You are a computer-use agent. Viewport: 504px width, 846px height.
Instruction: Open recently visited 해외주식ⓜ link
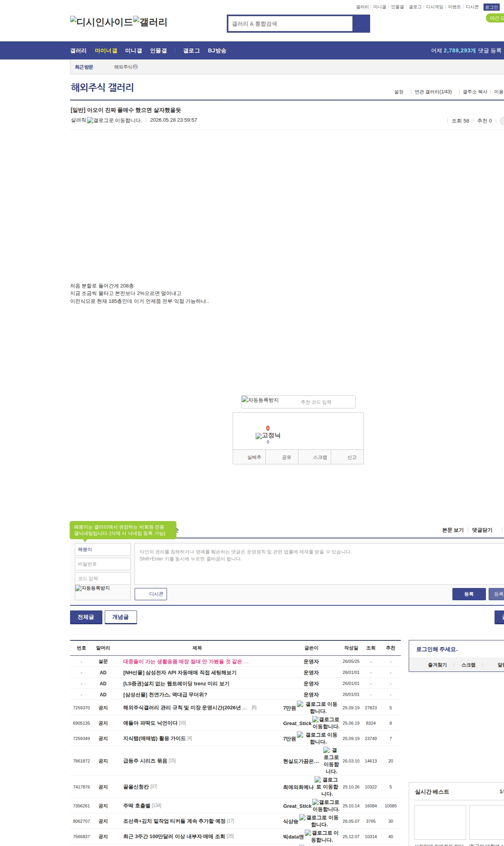[x=126, y=67]
